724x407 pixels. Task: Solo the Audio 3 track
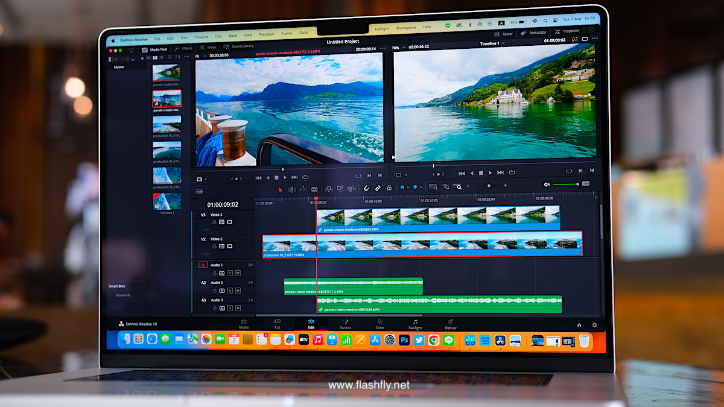coord(229,308)
